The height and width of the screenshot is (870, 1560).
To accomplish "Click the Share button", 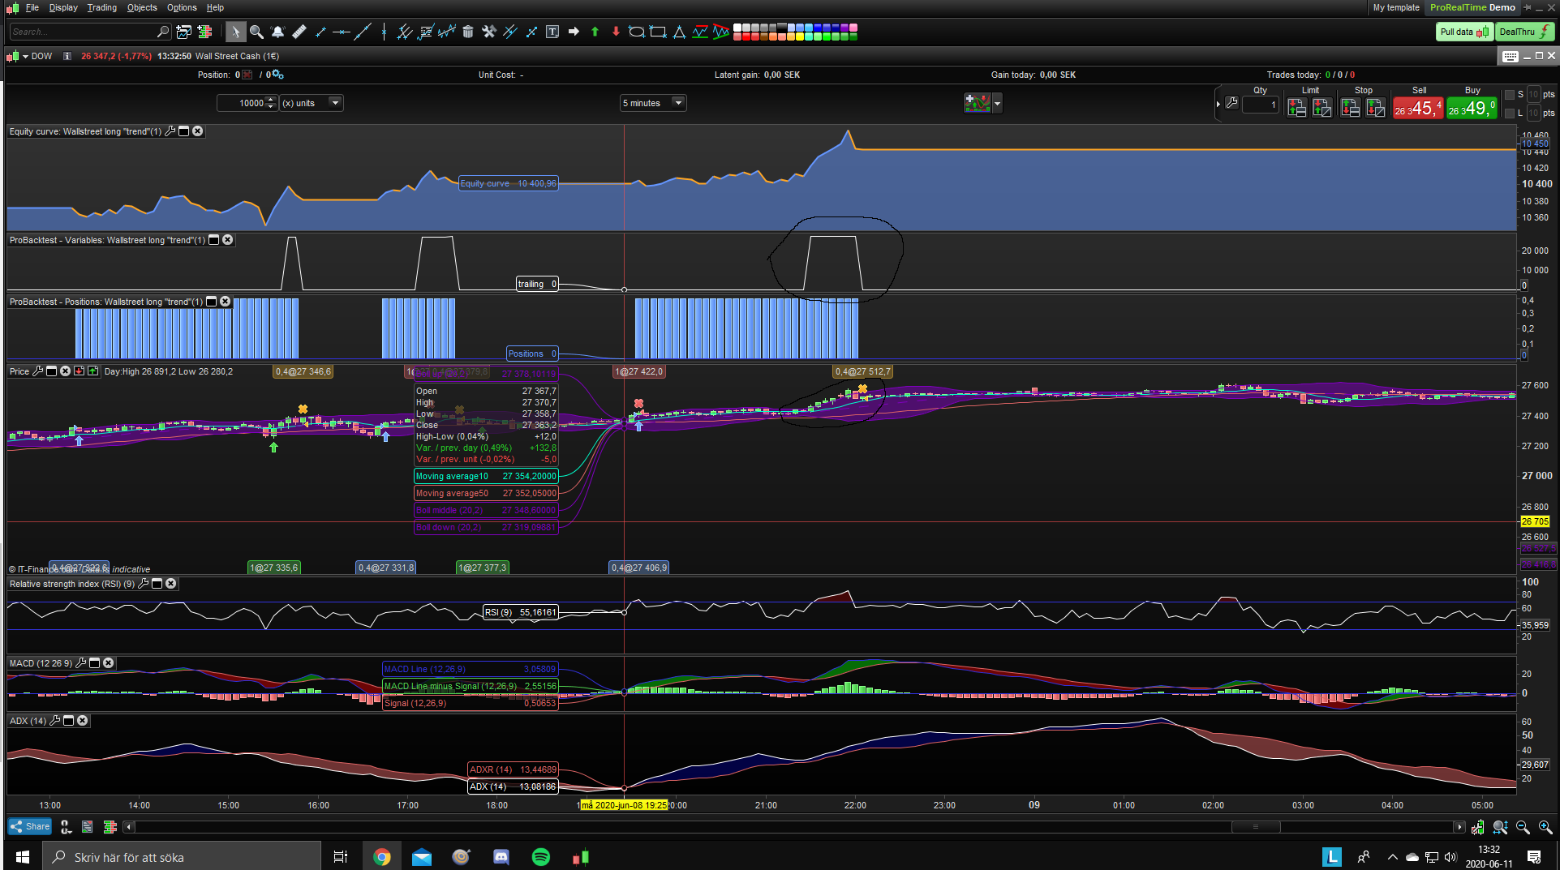I will coord(30,827).
